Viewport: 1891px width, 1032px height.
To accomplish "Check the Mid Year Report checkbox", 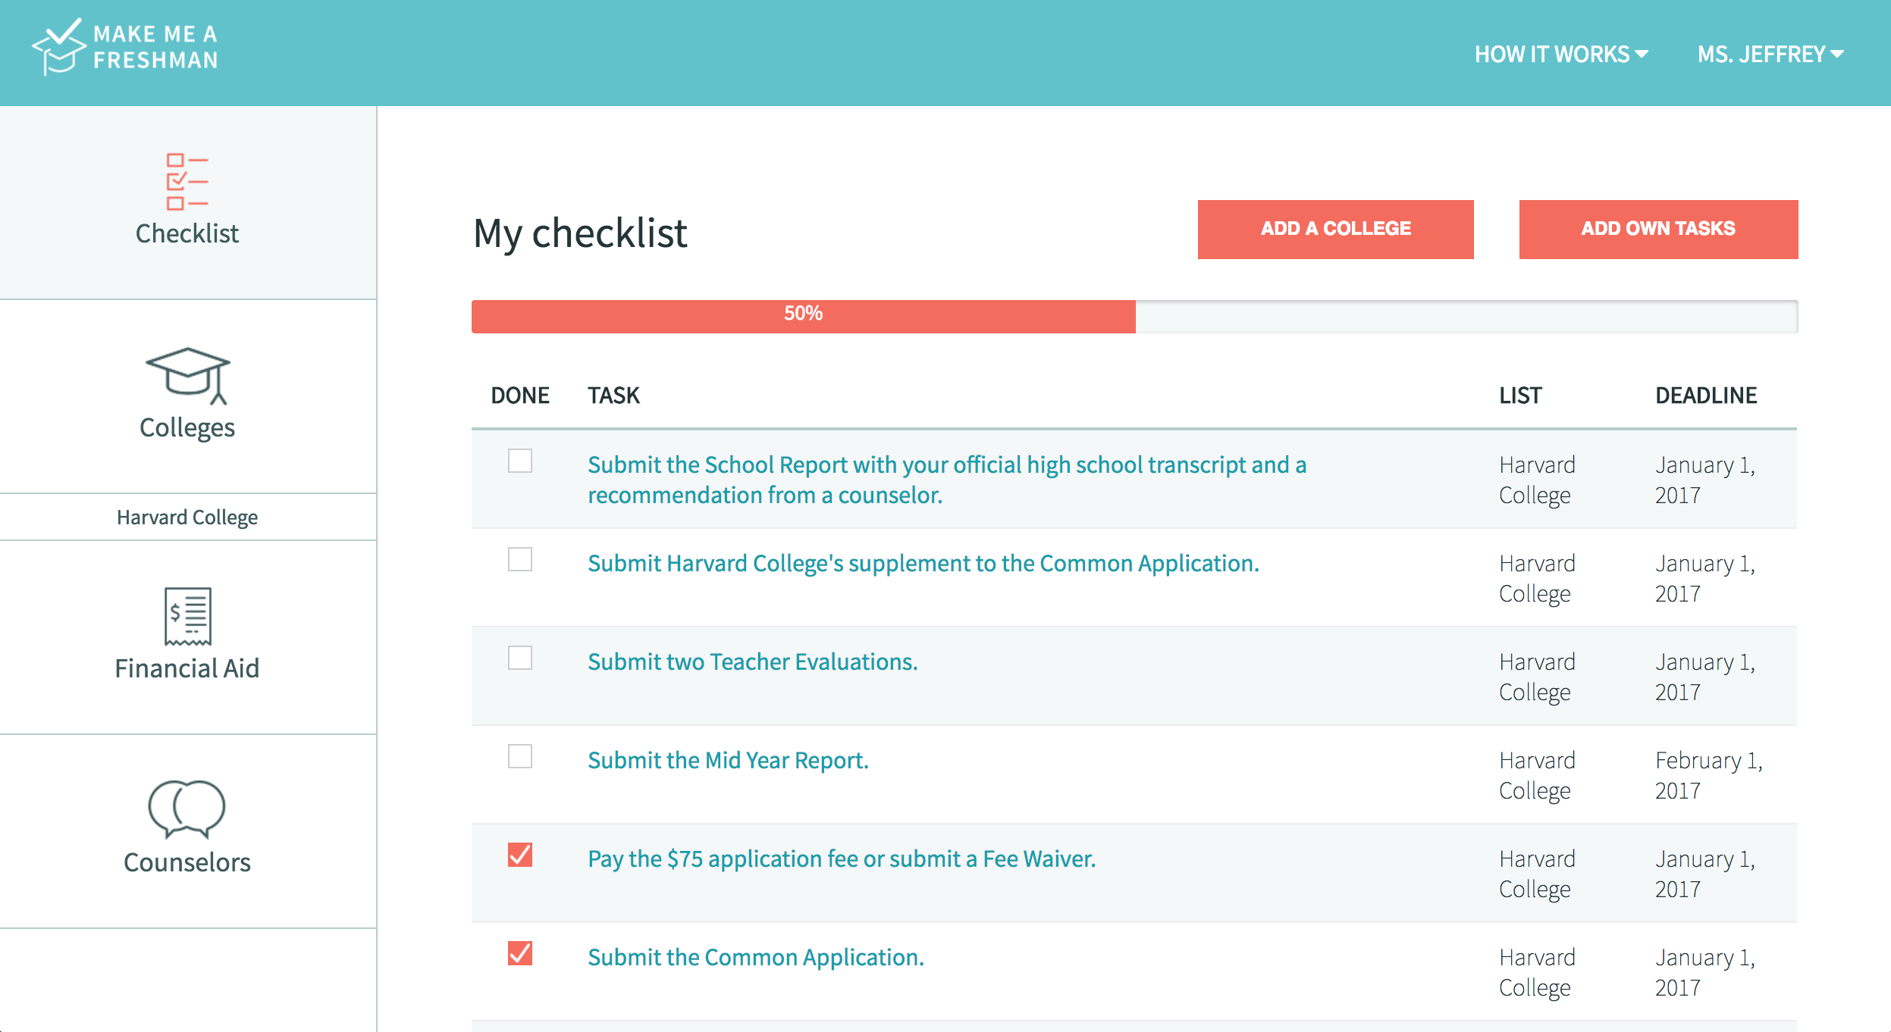I will click(x=520, y=756).
